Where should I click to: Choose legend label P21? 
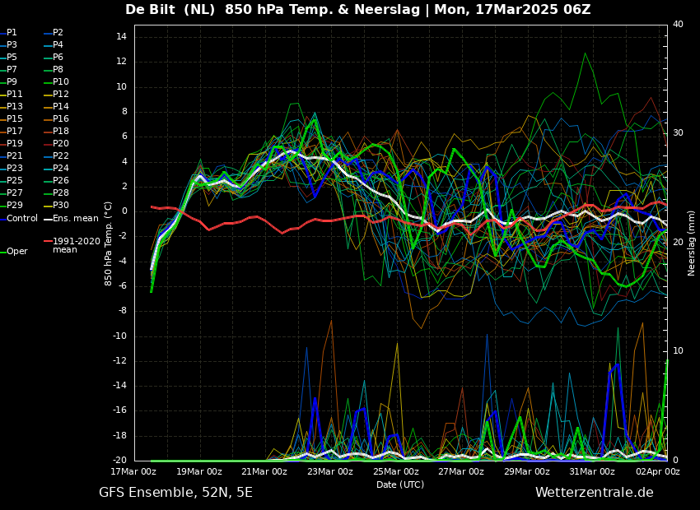point(12,155)
